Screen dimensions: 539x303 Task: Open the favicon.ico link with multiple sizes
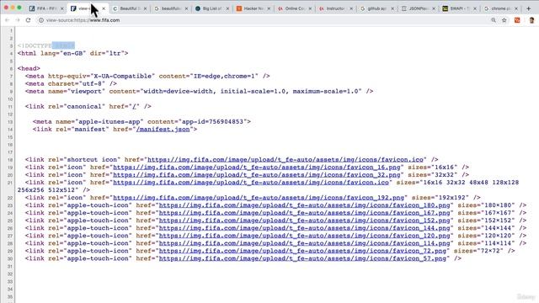coord(251,183)
